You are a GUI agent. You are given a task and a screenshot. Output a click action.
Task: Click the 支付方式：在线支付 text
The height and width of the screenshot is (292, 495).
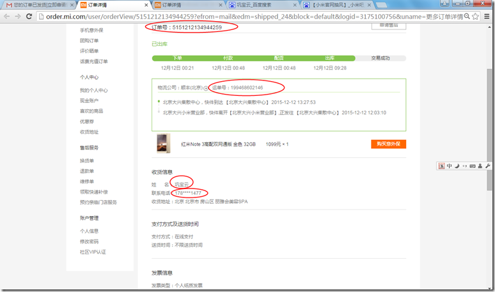click(x=173, y=237)
